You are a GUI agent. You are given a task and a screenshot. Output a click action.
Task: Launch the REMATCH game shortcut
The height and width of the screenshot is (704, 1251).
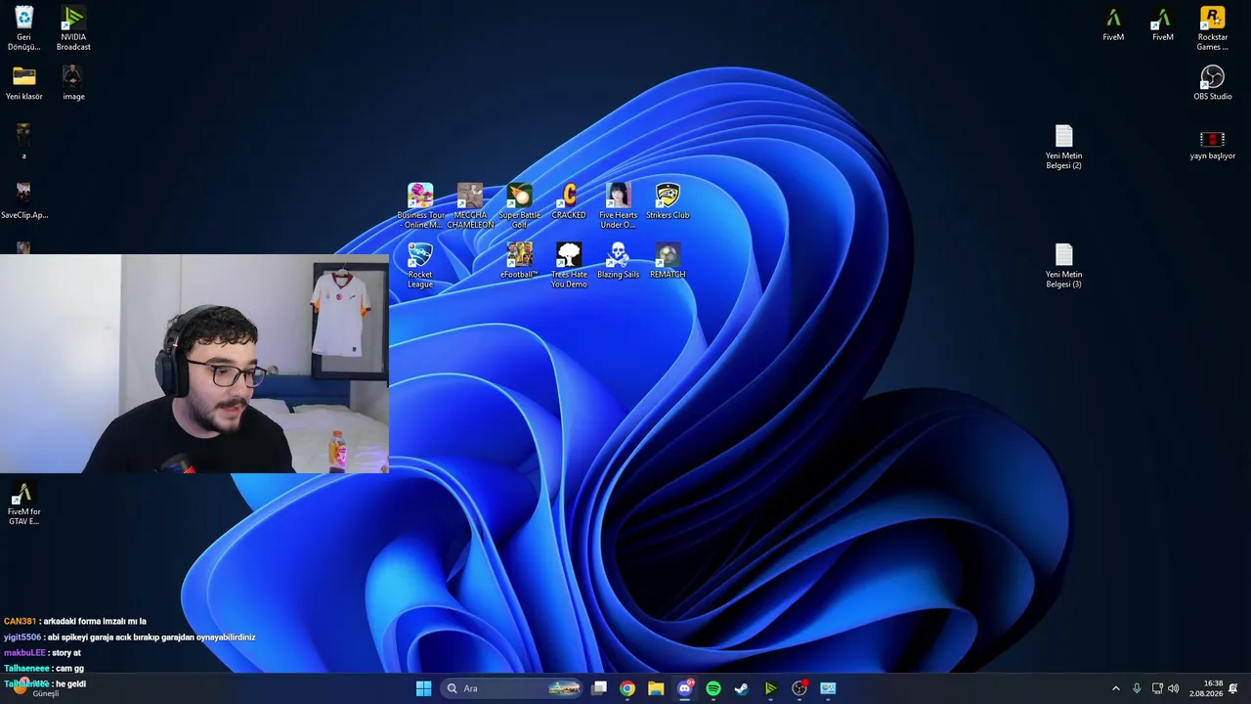point(668,261)
